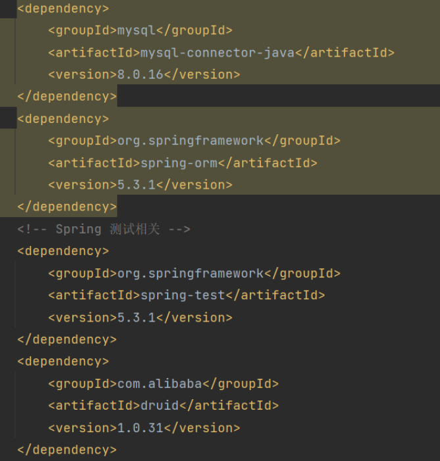Place cursor on the druid artifactId line
Image resolution: width=440 pixels, height=461 pixels.
[x=163, y=406]
